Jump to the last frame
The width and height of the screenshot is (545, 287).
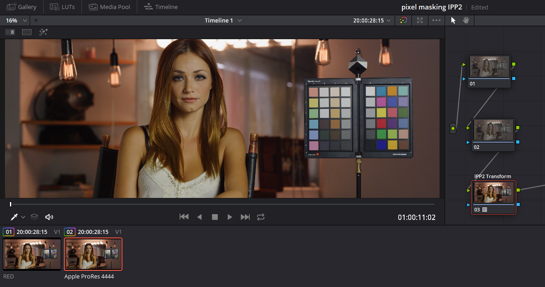pos(245,217)
